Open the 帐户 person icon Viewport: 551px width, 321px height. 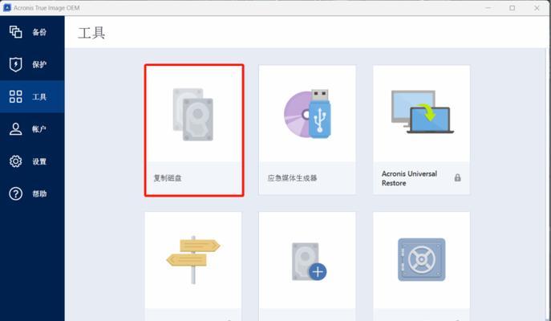[15, 128]
